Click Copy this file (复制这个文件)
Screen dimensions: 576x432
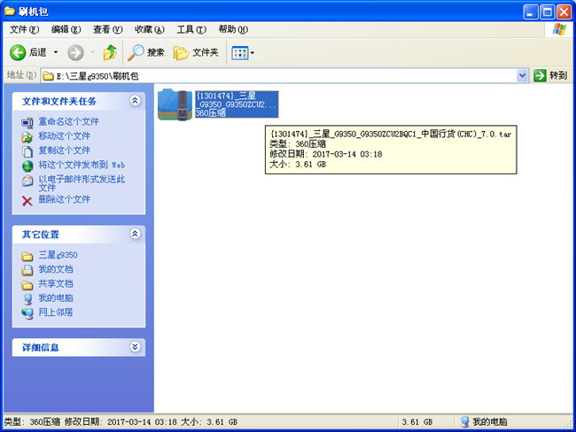coord(64,150)
